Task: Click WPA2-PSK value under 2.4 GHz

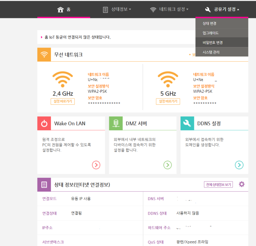Action: coord(98,91)
